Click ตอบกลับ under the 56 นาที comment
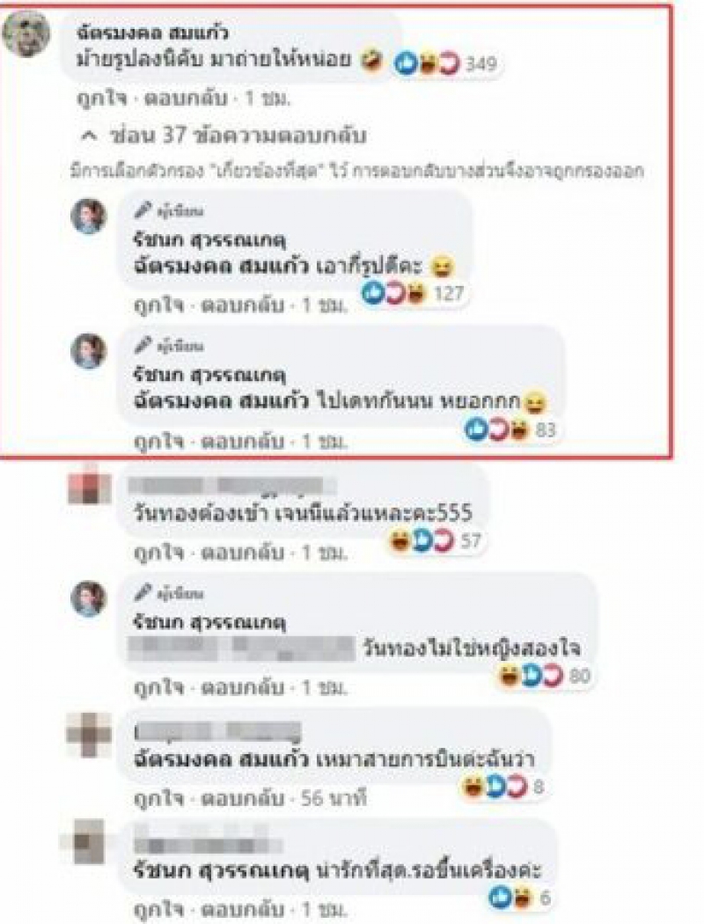The height and width of the screenshot is (924, 704). pos(243,799)
